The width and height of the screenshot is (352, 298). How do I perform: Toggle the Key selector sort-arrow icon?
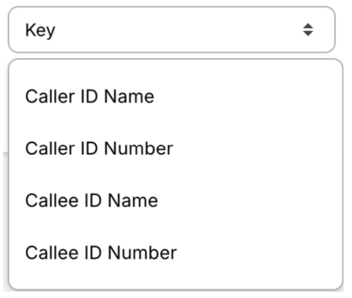pyautogui.click(x=308, y=30)
